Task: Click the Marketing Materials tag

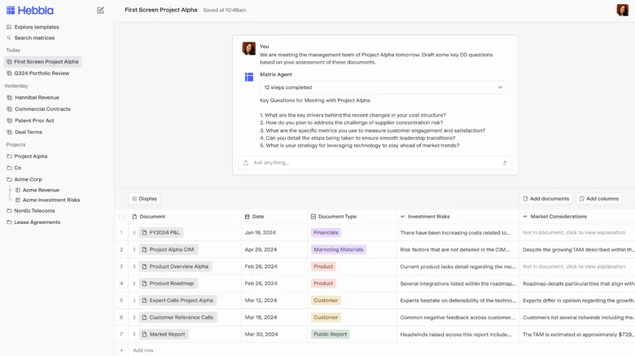Action: coord(339,250)
